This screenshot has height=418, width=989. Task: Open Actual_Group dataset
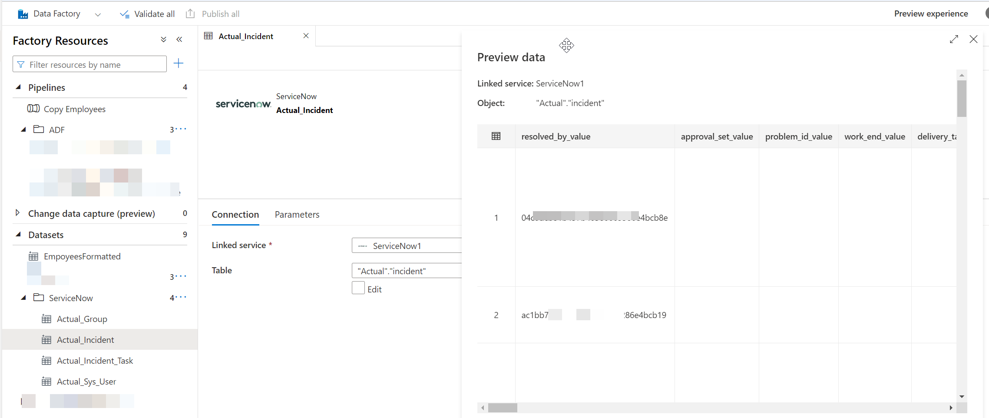pyautogui.click(x=82, y=319)
